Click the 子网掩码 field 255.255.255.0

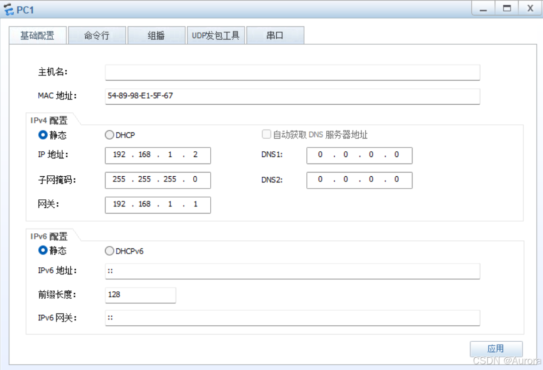158,180
